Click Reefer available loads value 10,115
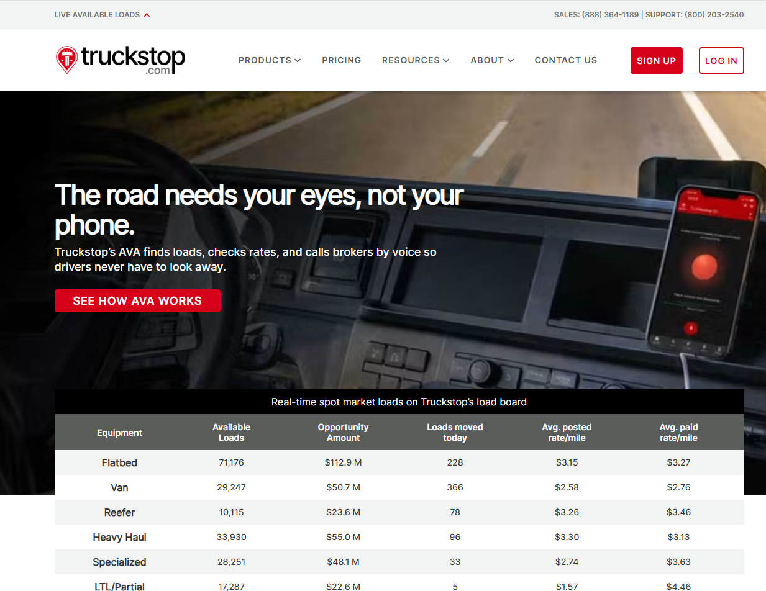 coord(231,512)
